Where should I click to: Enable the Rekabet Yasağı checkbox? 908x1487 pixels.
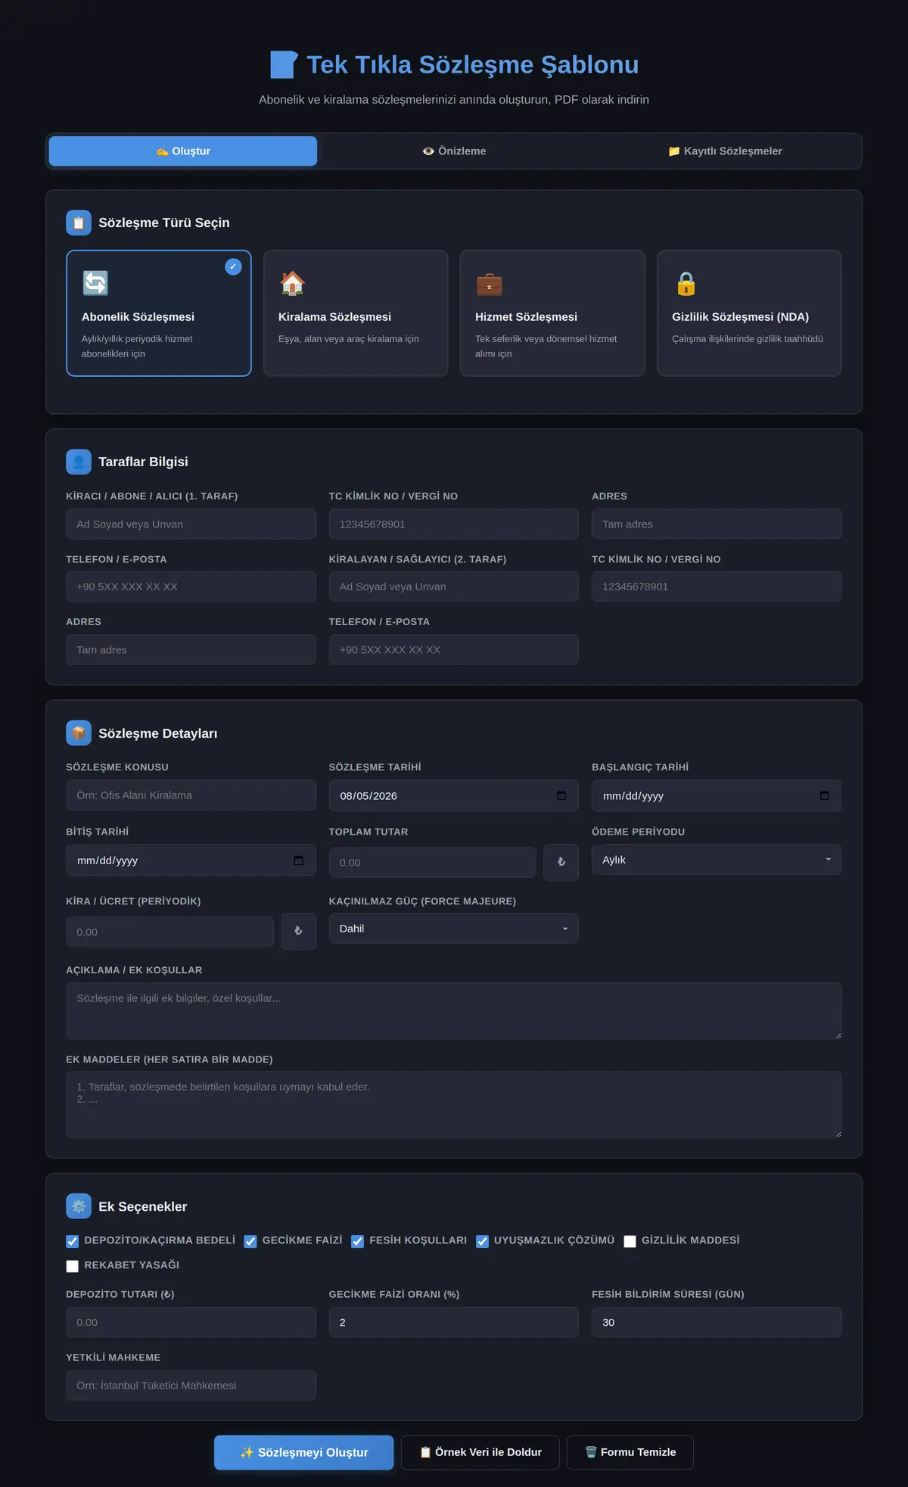(x=73, y=1266)
